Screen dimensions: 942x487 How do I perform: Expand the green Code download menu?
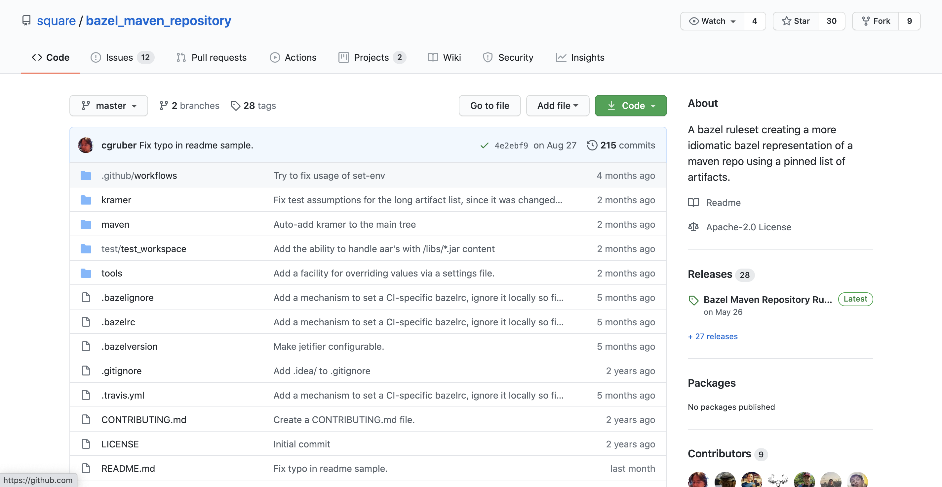coord(630,106)
